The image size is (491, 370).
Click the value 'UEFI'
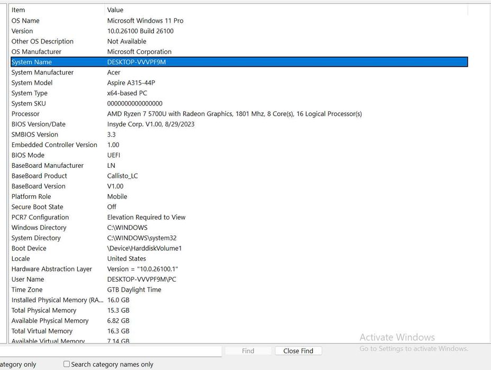[x=114, y=155]
